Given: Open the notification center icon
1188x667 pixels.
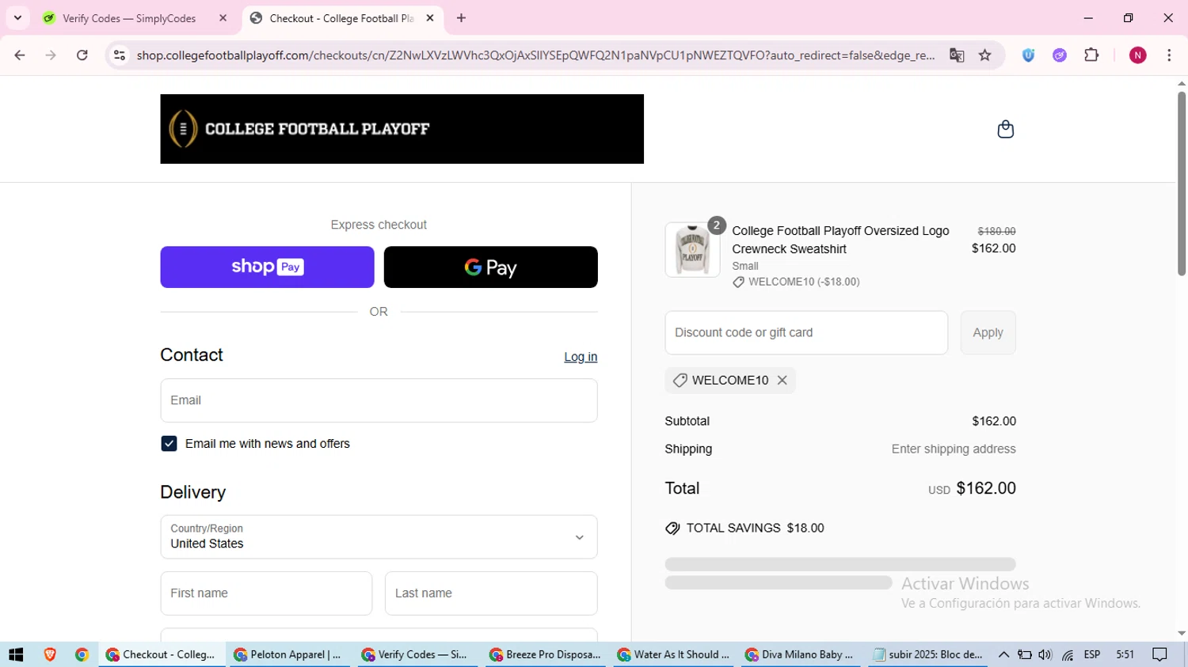Looking at the screenshot, I should tap(1160, 654).
